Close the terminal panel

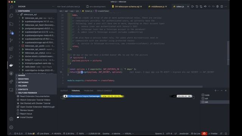click(x=226, y=91)
